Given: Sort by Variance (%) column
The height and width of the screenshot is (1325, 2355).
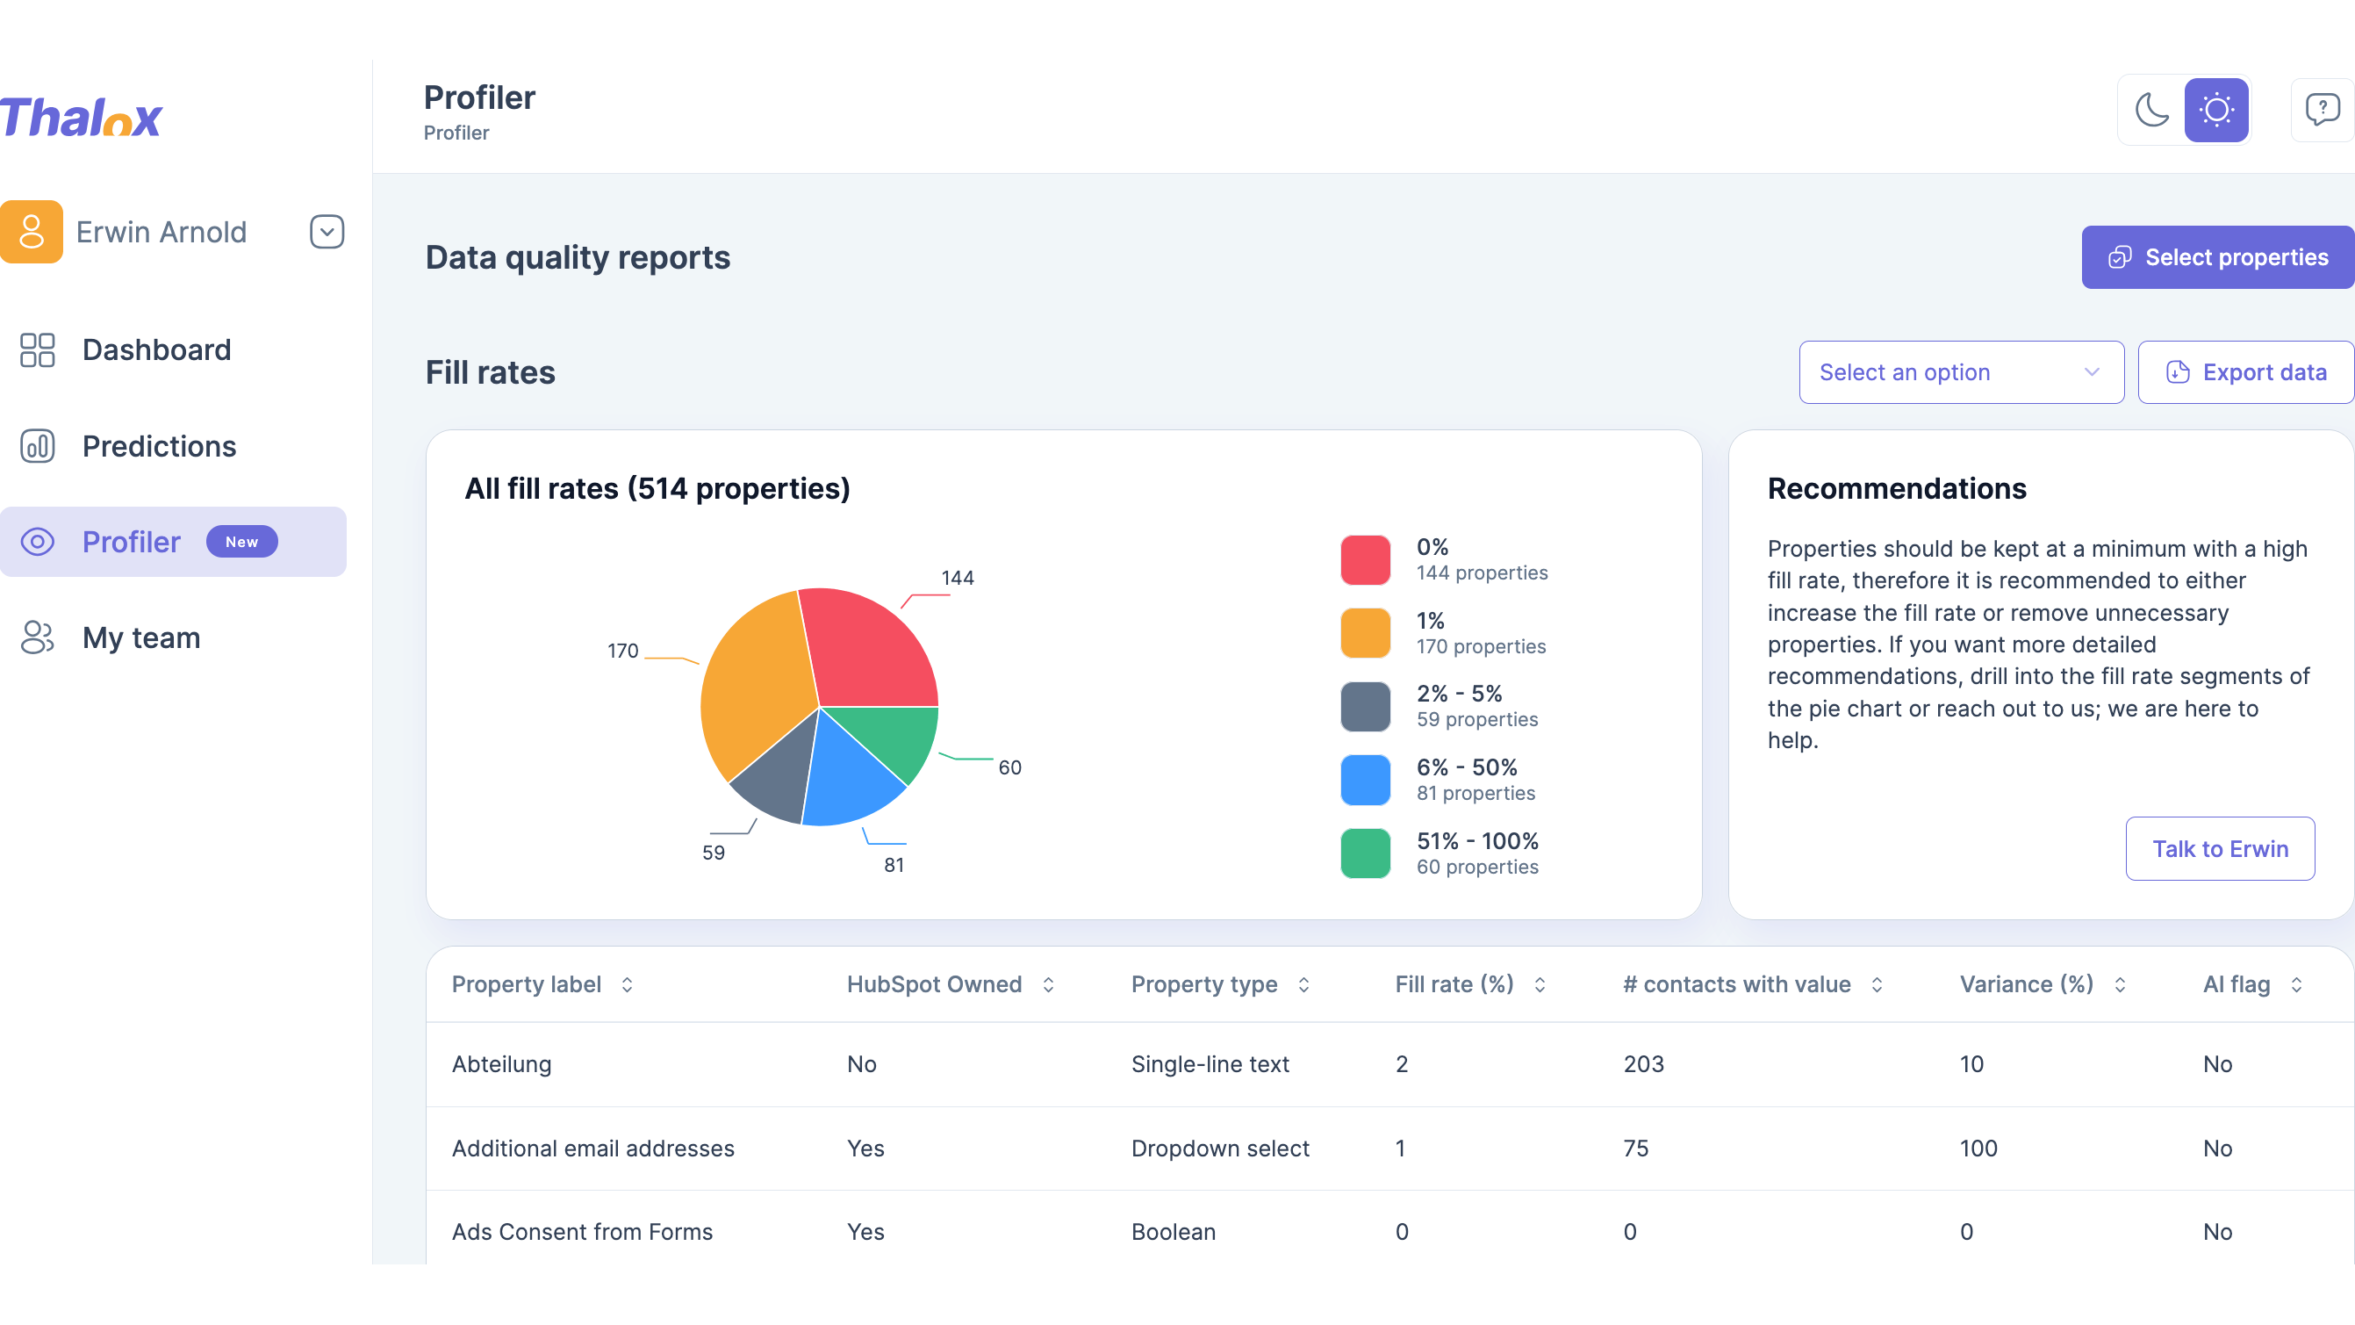Looking at the screenshot, I should pyautogui.click(x=2043, y=984).
